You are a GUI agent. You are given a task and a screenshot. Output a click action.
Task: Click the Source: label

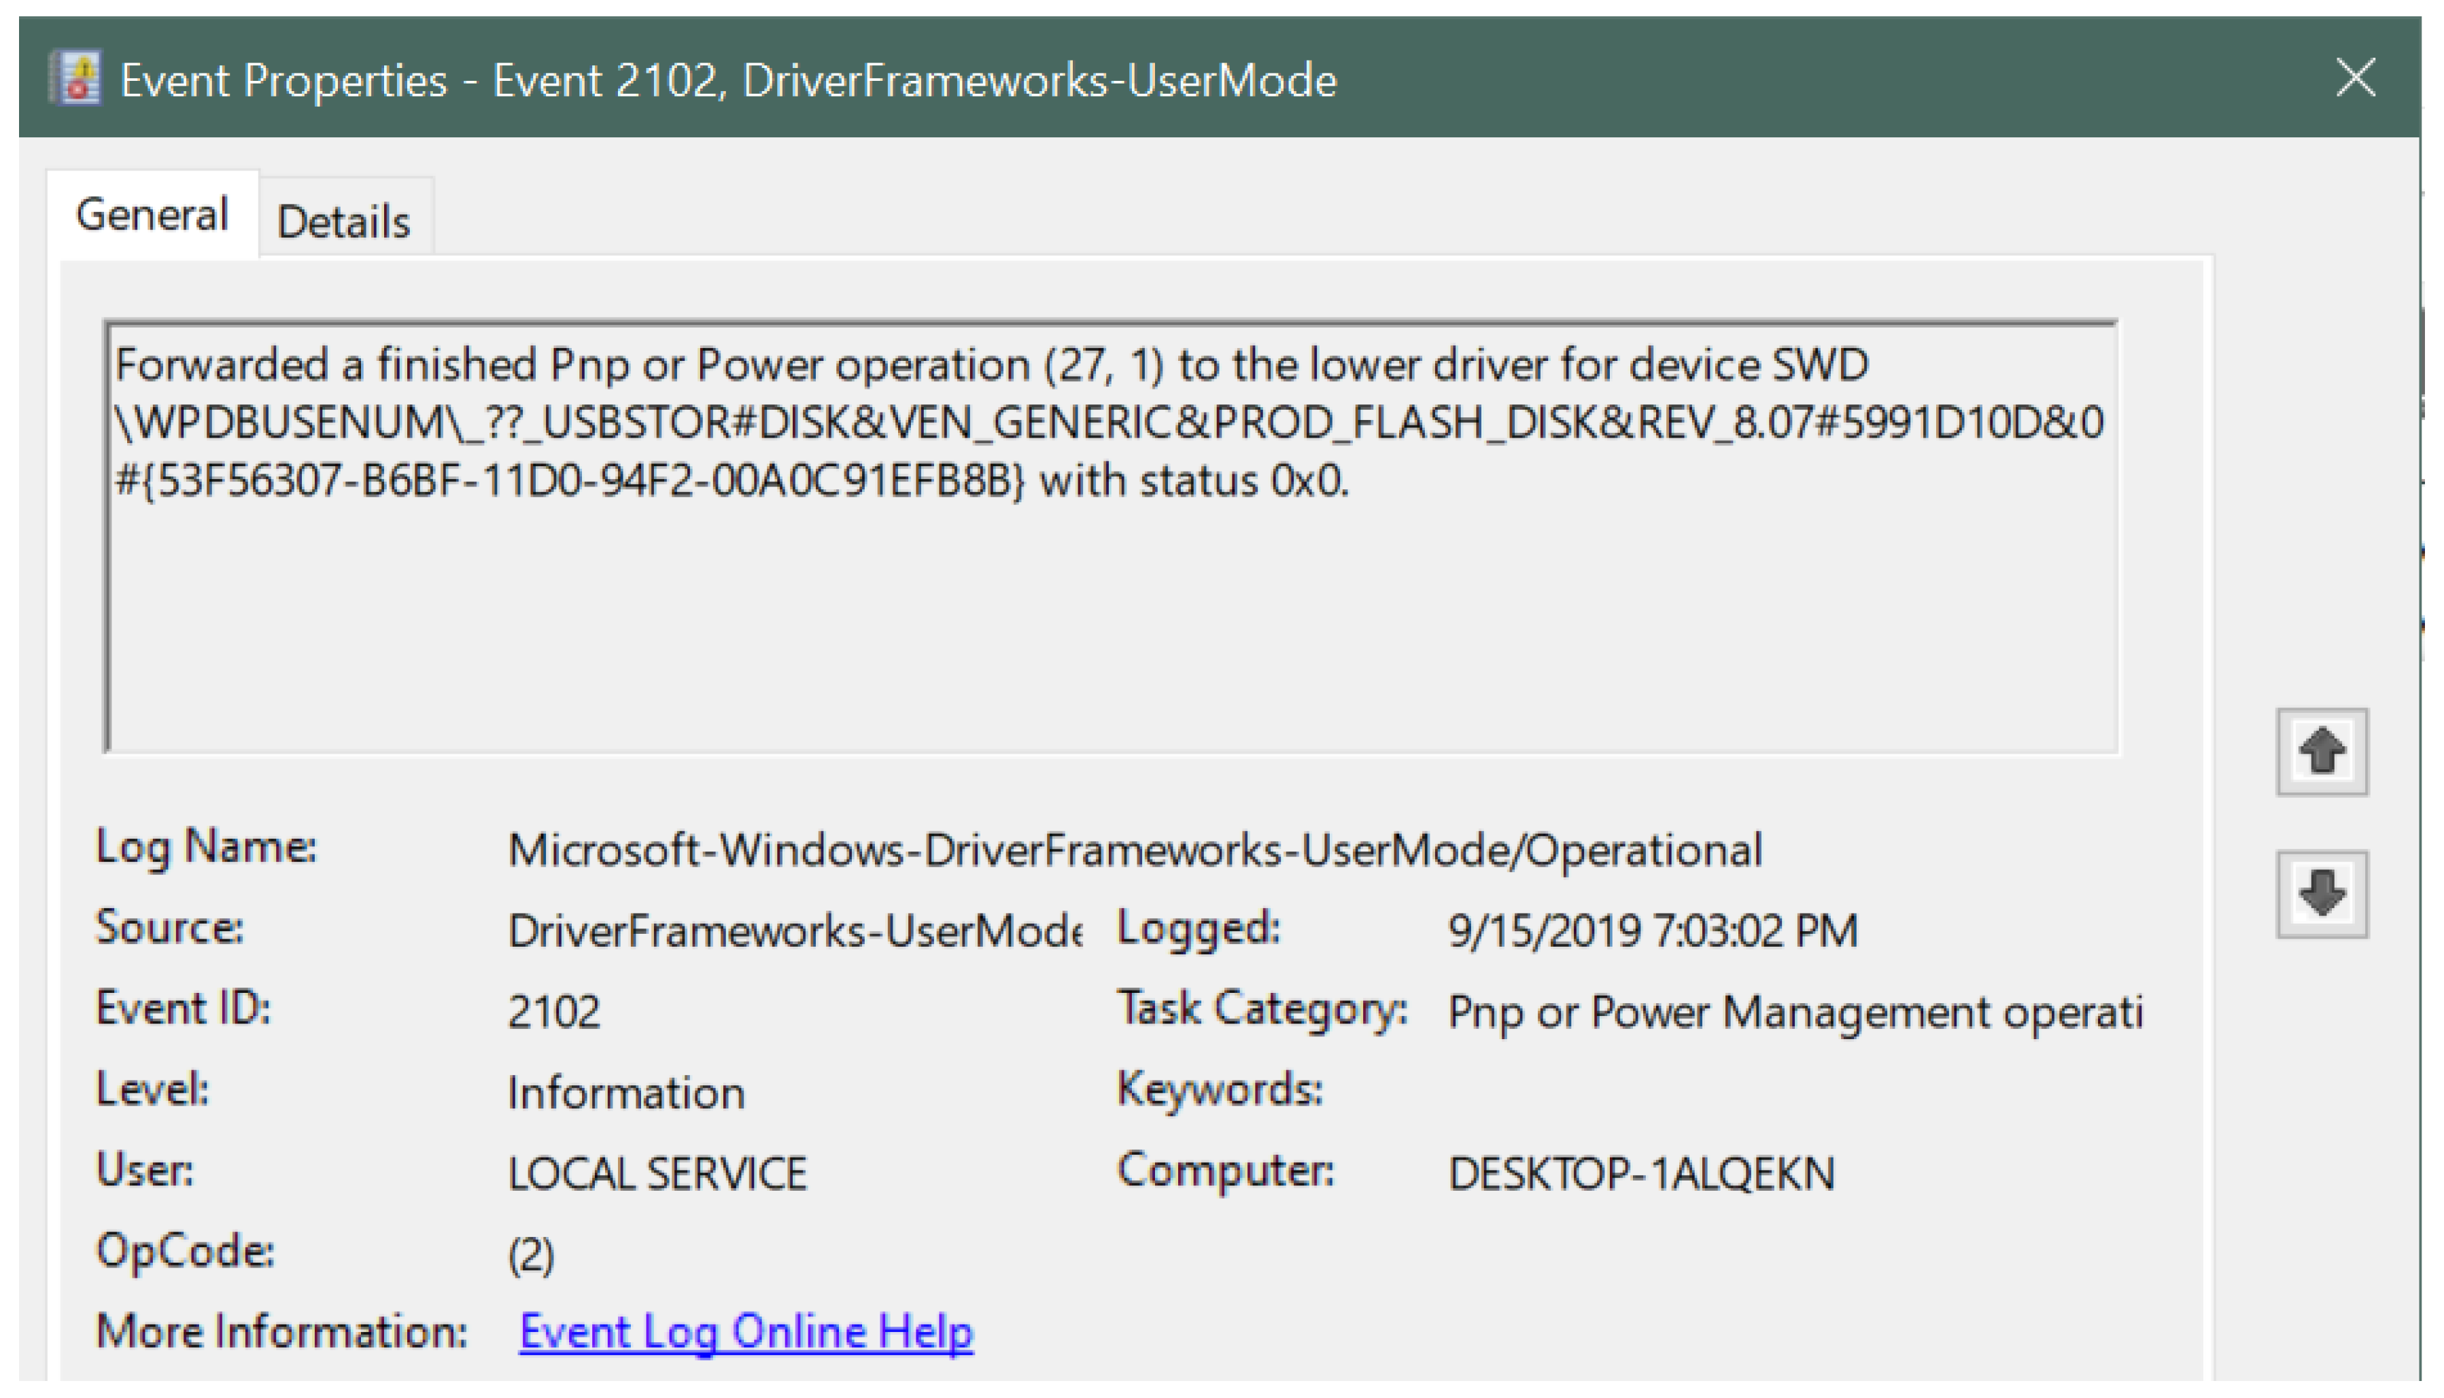[x=170, y=928]
